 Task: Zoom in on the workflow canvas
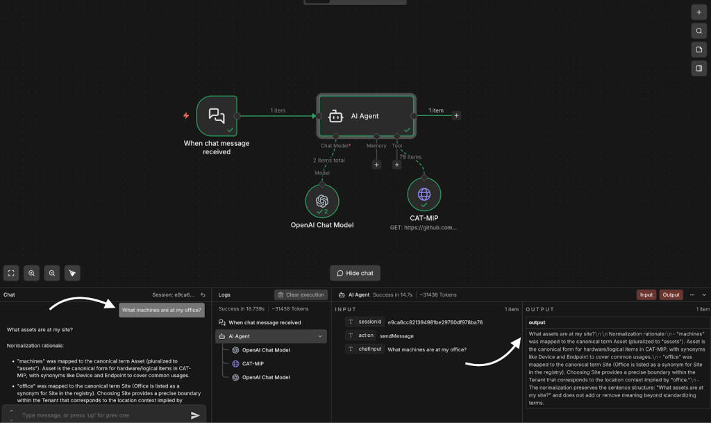click(x=31, y=273)
